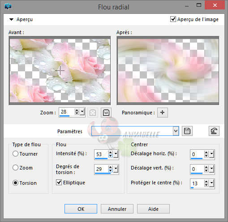Click the Panoramique navigate cross icon

point(163,113)
